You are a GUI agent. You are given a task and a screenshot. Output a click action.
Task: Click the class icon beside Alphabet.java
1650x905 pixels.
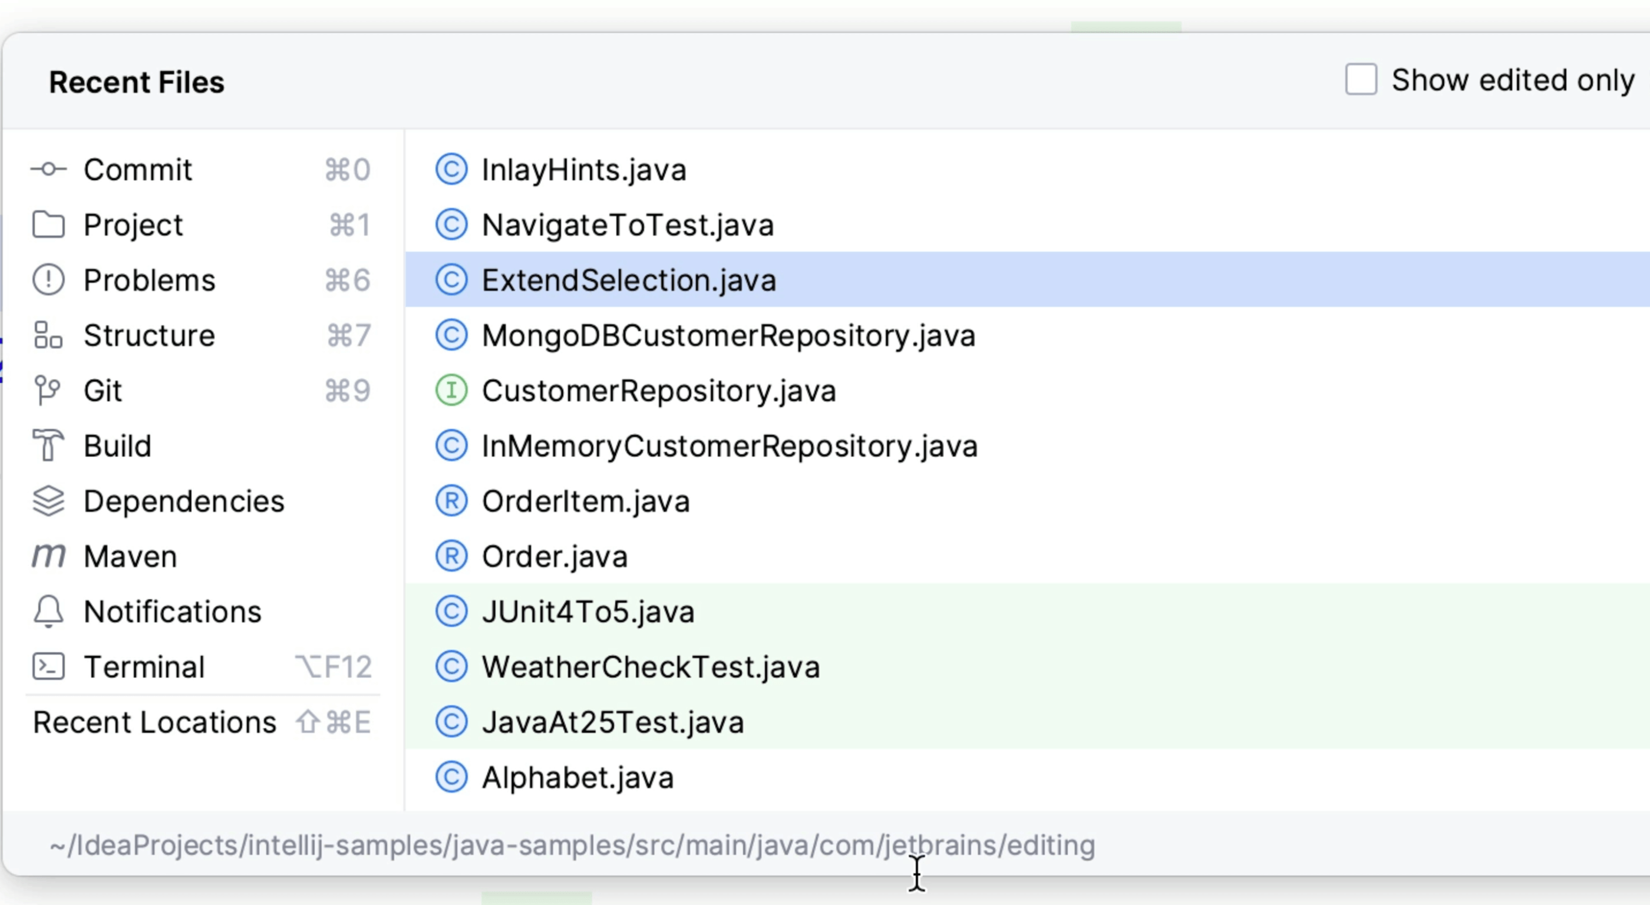coord(451,777)
